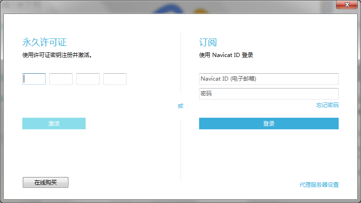This screenshot has width=361, height=203.
Task: Open the 在线购买 online purchase button
Action: (x=46, y=182)
